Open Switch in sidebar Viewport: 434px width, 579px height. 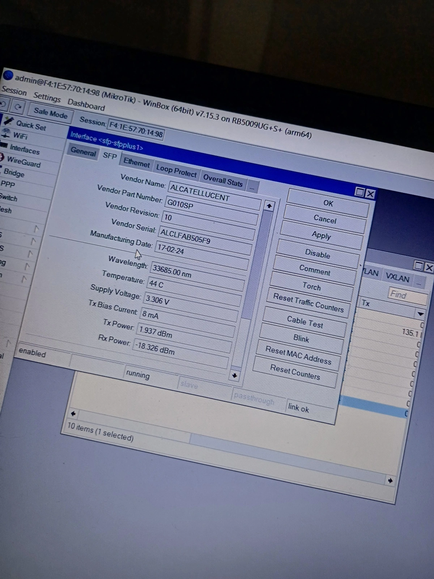[8, 198]
